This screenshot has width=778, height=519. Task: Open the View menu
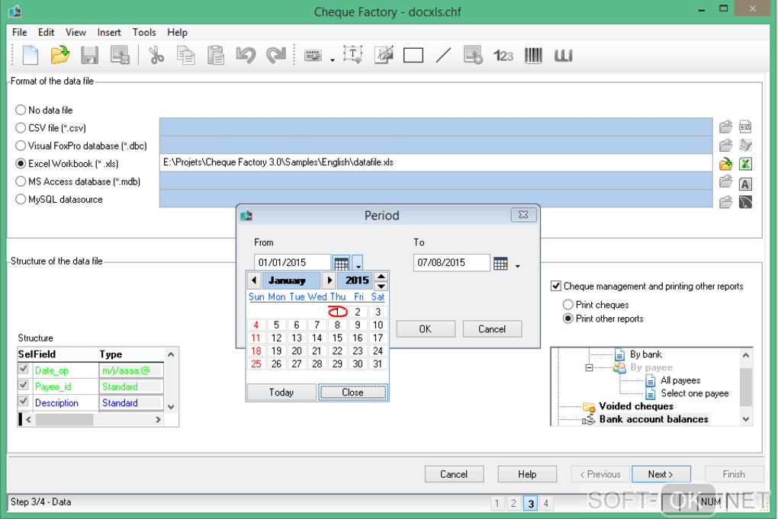tap(76, 32)
